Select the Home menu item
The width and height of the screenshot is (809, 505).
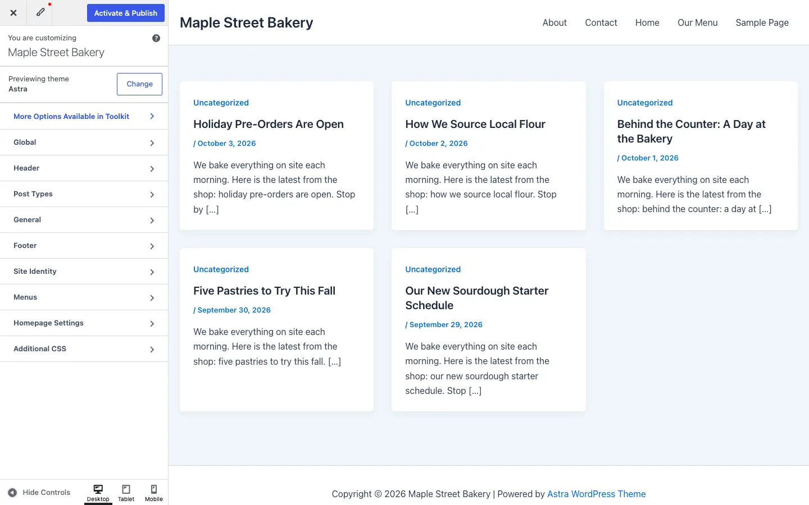tap(647, 22)
